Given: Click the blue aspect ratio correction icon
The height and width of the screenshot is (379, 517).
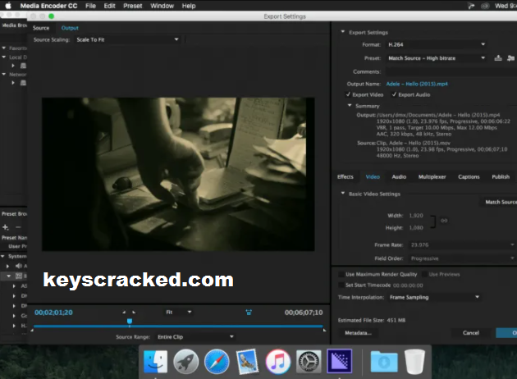Looking at the screenshot, I should pos(249,312).
